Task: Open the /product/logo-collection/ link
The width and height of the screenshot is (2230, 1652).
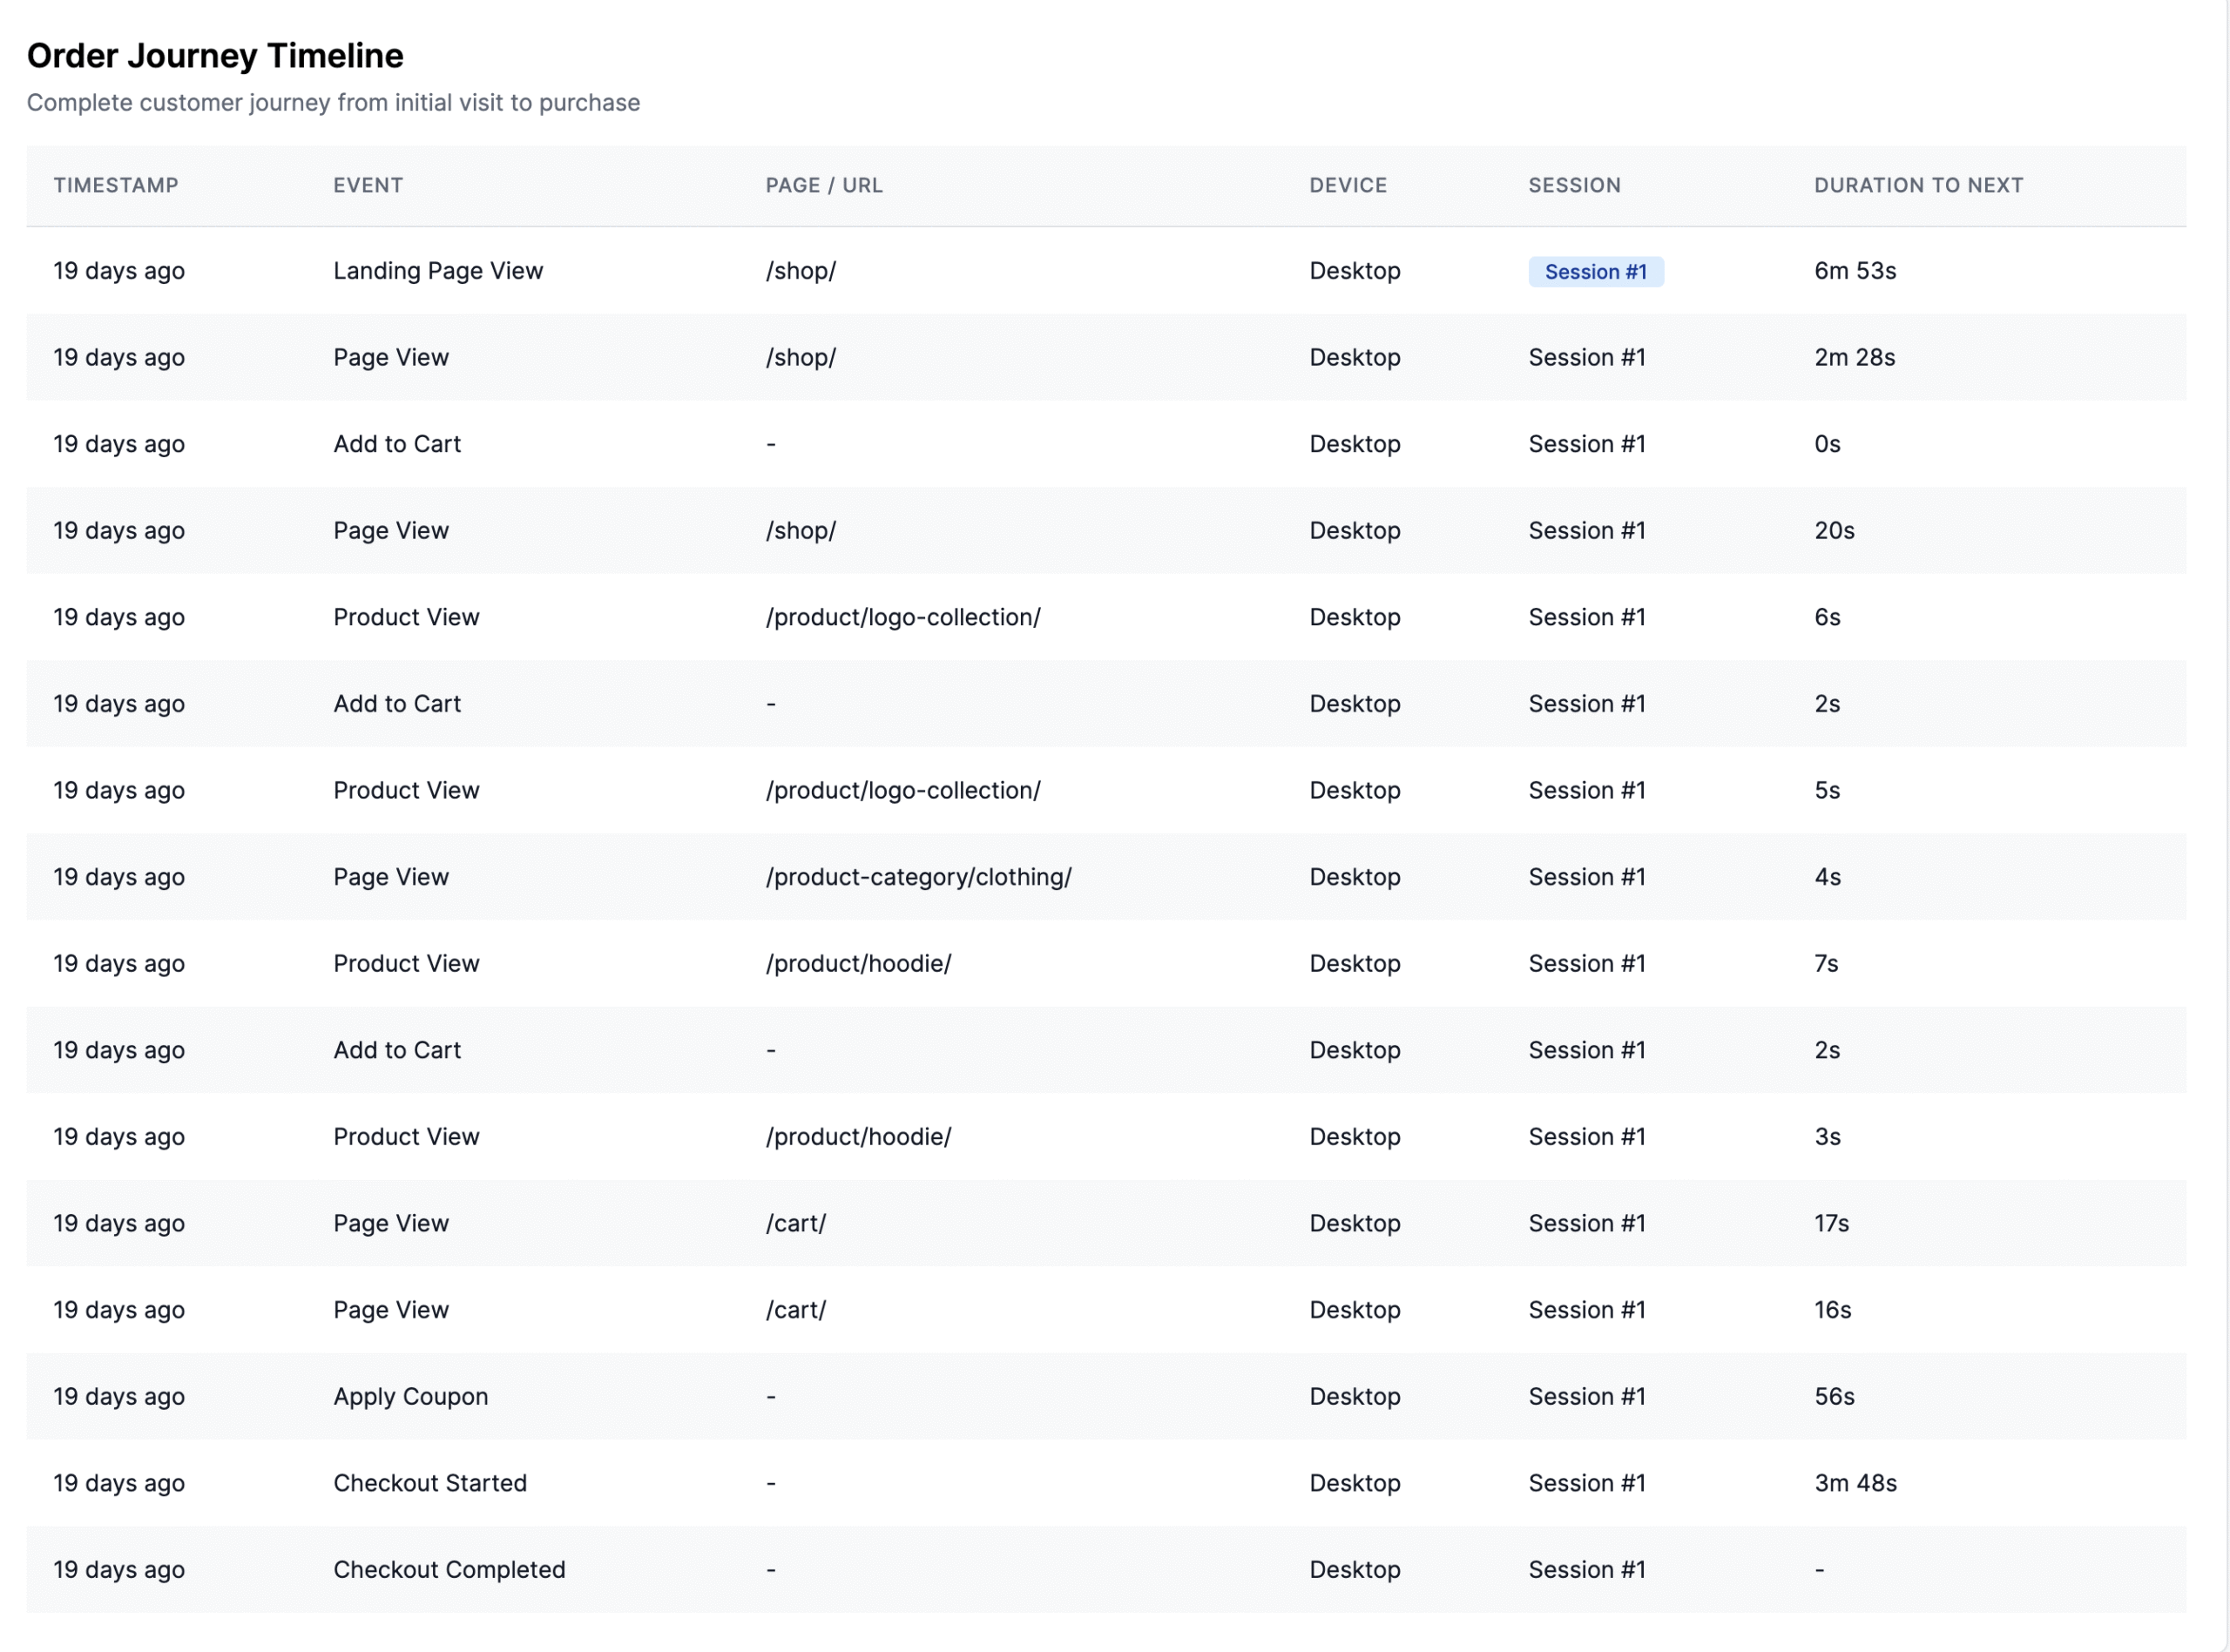Action: (x=903, y=617)
